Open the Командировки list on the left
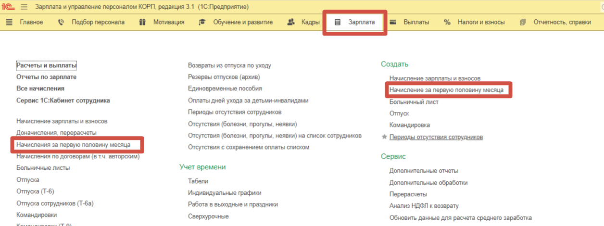The width and height of the screenshot is (604, 226). pyautogui.click(x=37, y=214)
